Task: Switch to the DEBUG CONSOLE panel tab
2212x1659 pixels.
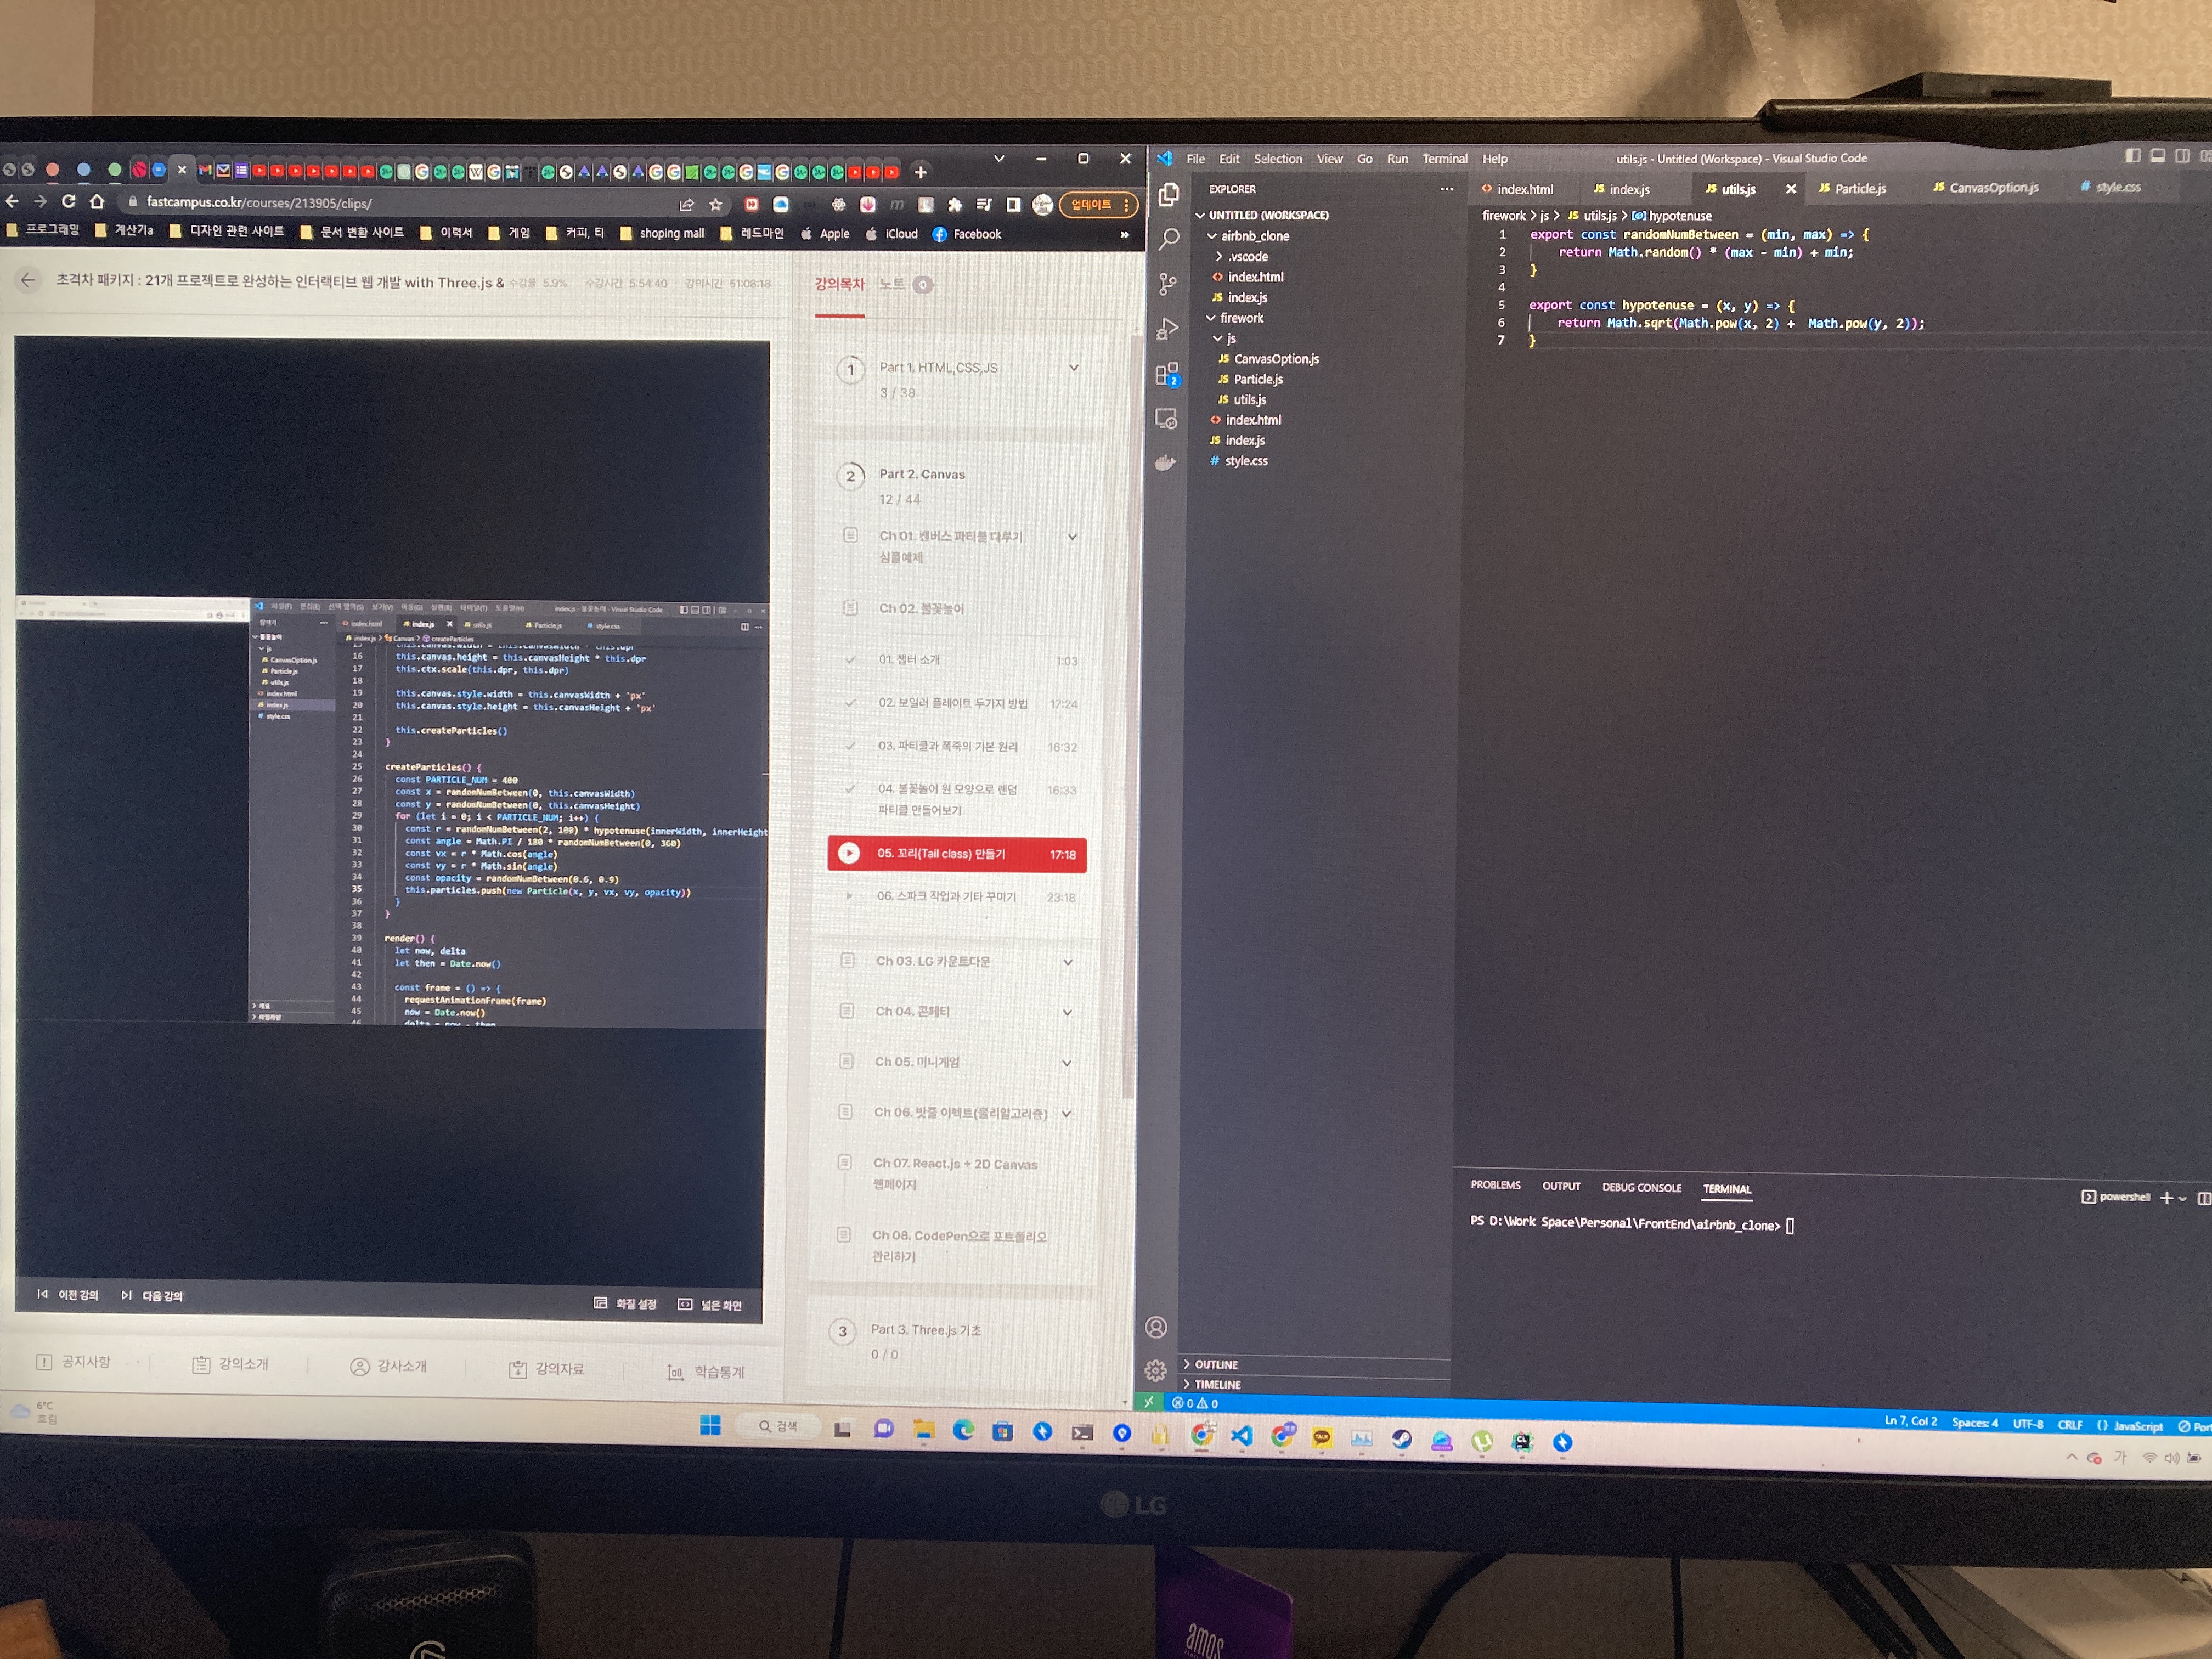Action: pyautogui.click(x=1642, y=1188)
